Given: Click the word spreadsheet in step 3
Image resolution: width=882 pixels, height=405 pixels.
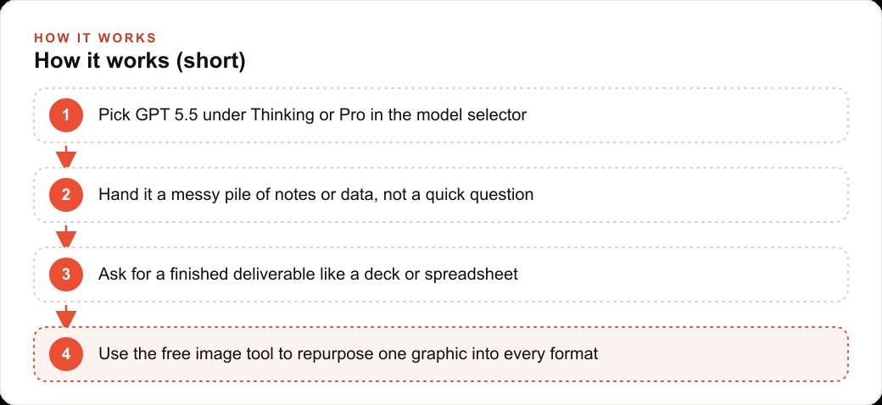Looking at the screenshot, I should (472, 275).
